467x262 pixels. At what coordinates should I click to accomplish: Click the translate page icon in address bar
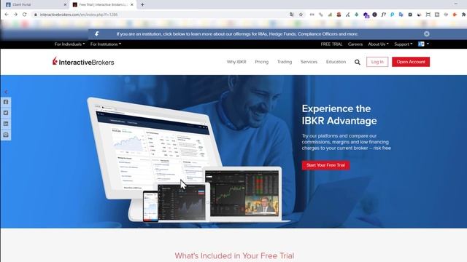pos(292,15)
